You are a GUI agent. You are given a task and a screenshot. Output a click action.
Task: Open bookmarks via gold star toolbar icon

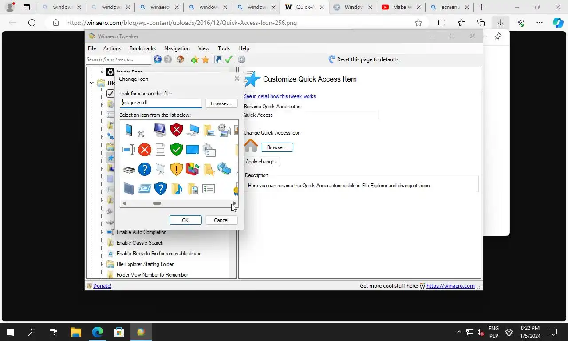(205, 59)
